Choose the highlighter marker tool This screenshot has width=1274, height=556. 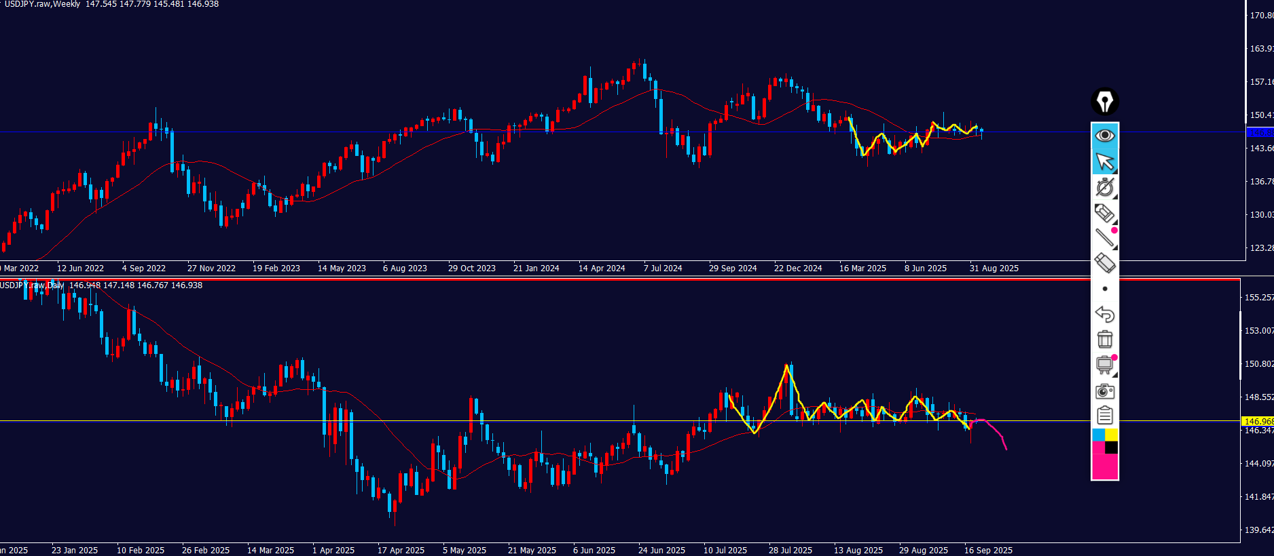coord(1105,213)
